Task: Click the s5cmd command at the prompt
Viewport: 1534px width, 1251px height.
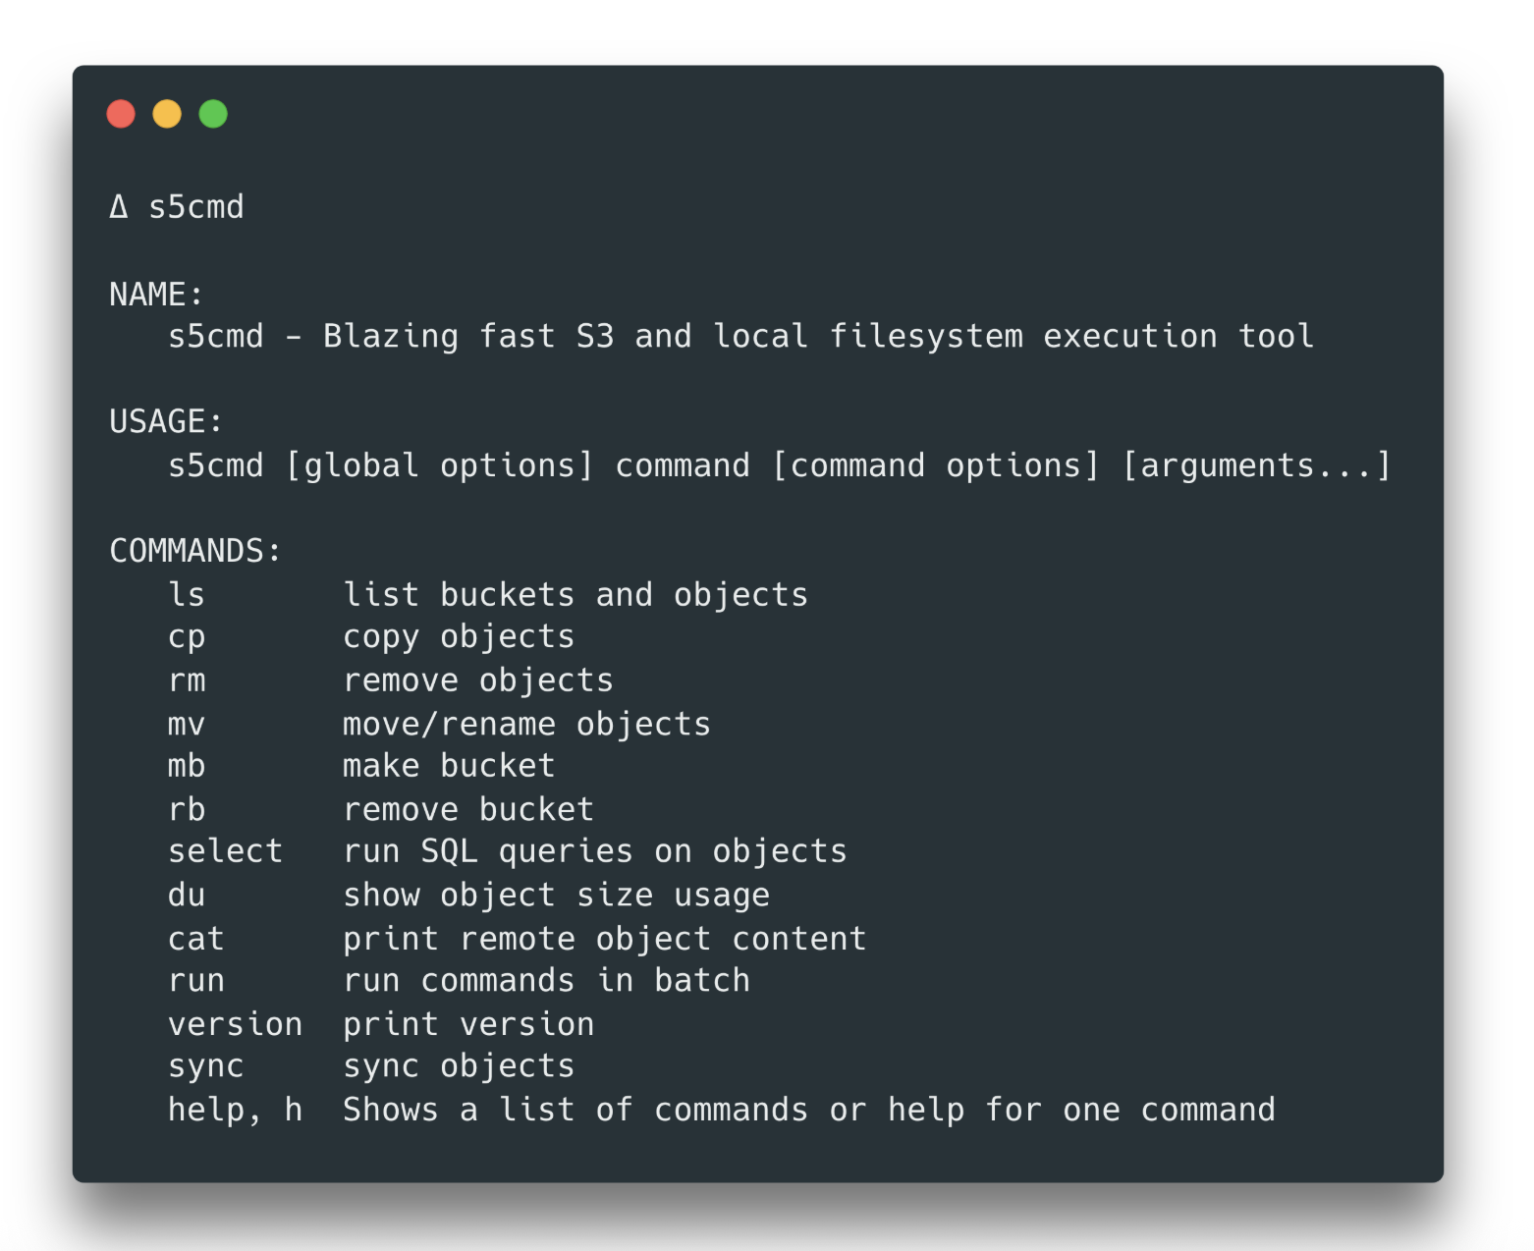Action: pyautogui.click(x=196, y=206)
